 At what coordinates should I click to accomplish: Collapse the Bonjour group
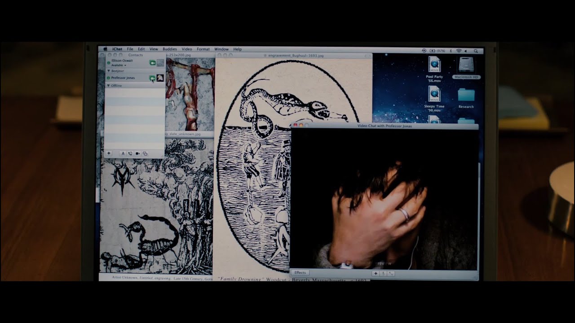pos(109,71)
